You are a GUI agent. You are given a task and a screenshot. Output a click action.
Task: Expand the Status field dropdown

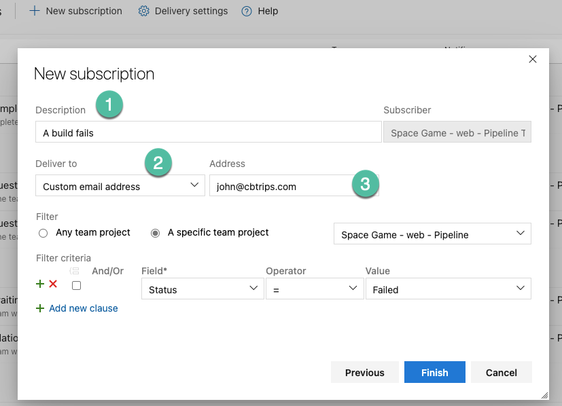[203, 289]
